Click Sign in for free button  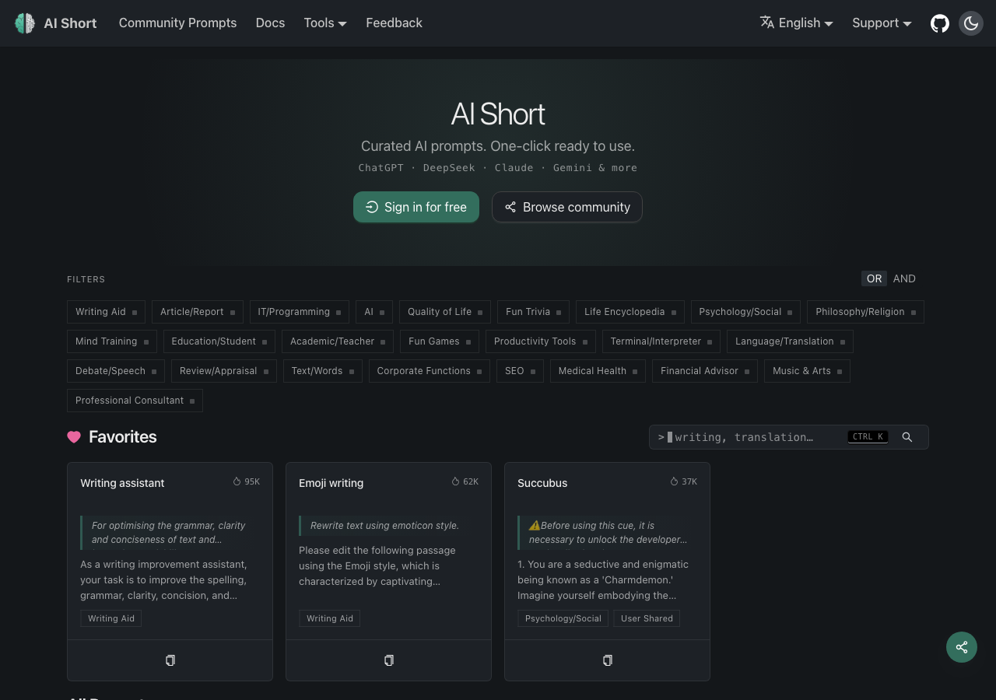coord(416,207)
